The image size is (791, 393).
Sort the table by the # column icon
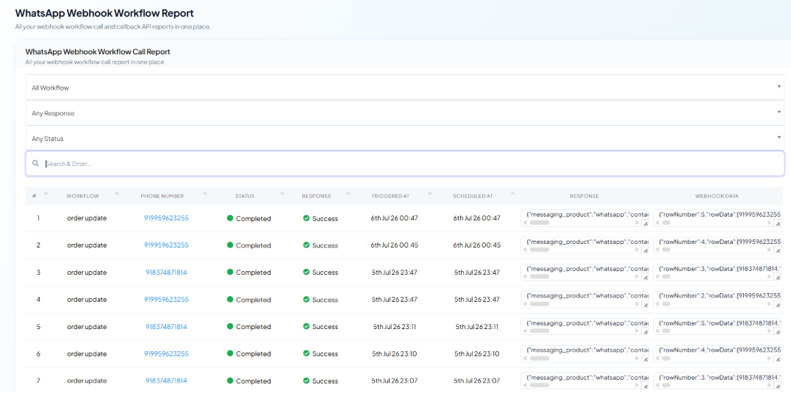coord(46,194)
